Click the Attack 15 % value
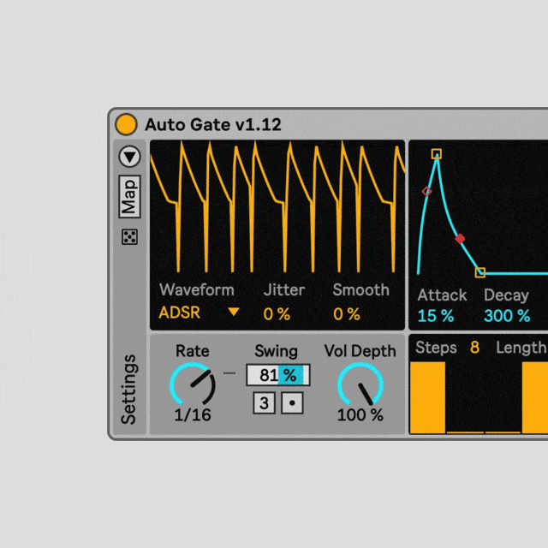 coord(435,316)
